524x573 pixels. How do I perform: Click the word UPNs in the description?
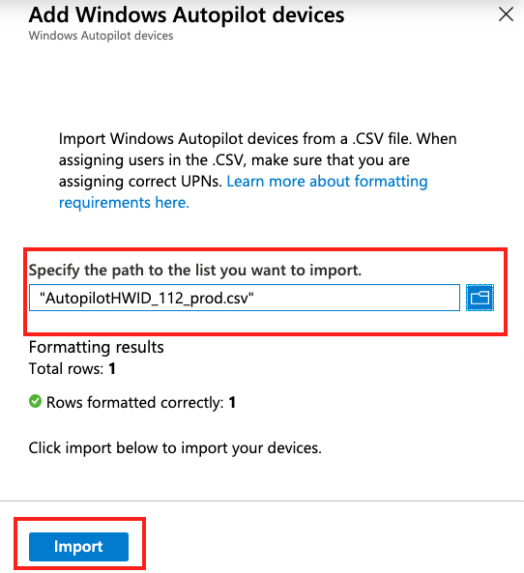(201, 182)
